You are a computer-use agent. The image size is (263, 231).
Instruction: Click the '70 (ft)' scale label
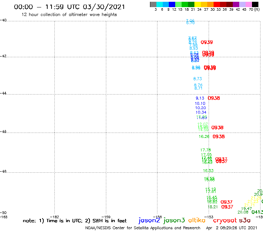pyautogui.click(x=254, y=9)
